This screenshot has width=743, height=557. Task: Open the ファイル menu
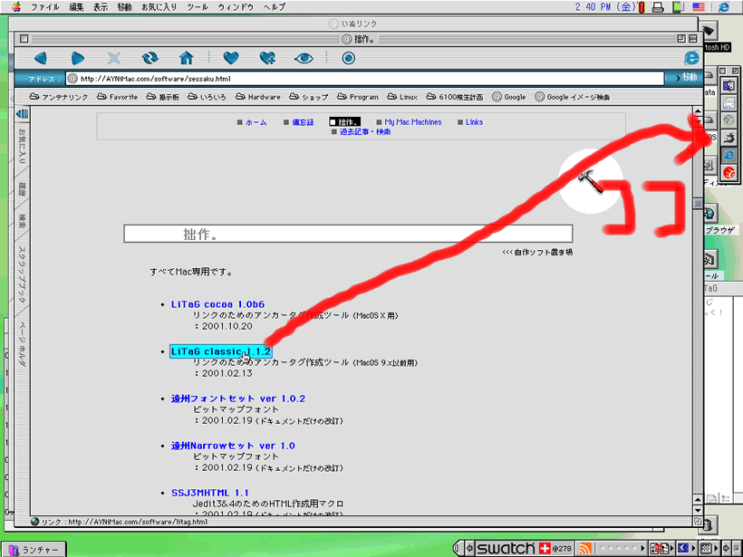click(45, 7)
